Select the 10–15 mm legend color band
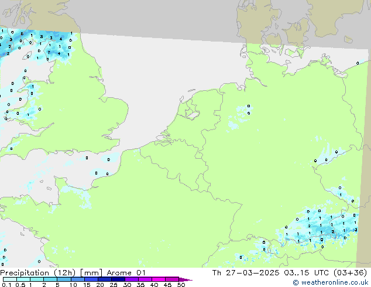Screen dimensions: 371x287 [77, 279]
